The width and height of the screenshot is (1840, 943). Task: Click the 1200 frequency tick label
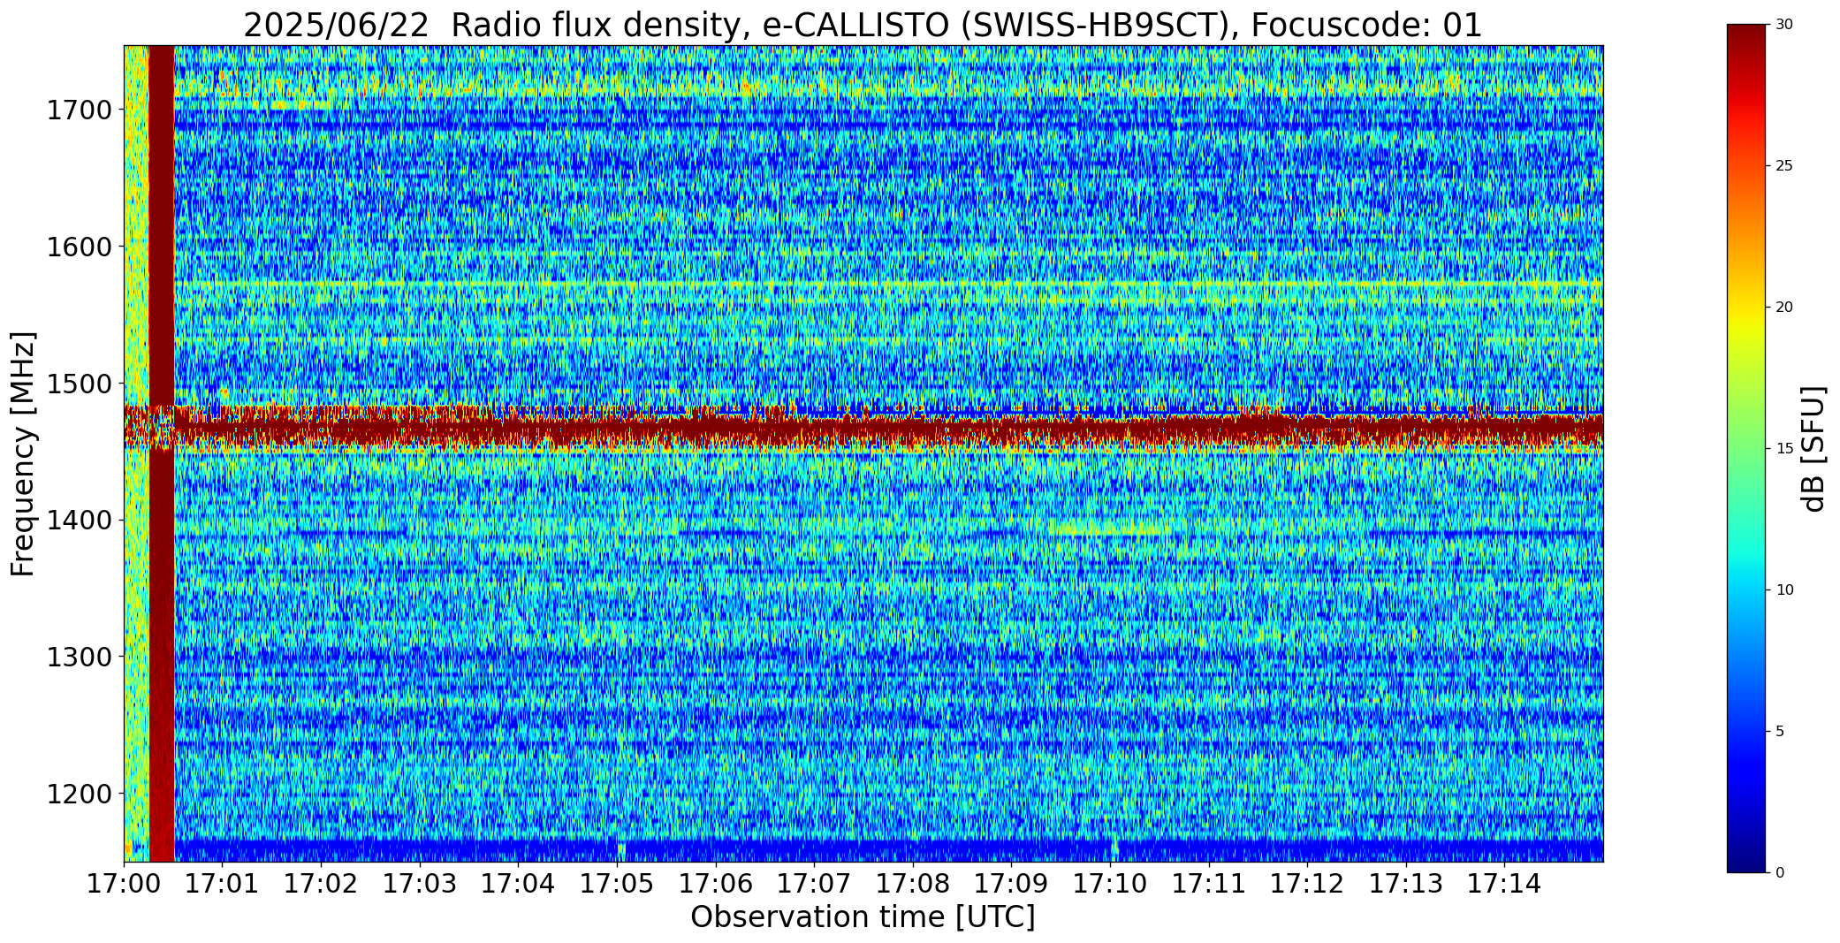pyautogui.click(x=79, y=794)
